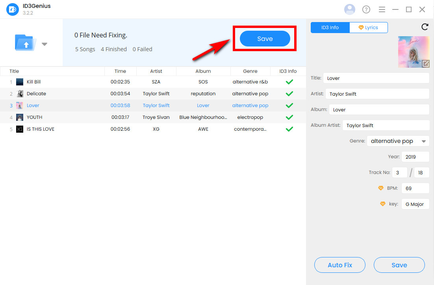Select the Delicate song title
Image resolution: width=434 pixels, height=285 pixels.
(36, 94)
